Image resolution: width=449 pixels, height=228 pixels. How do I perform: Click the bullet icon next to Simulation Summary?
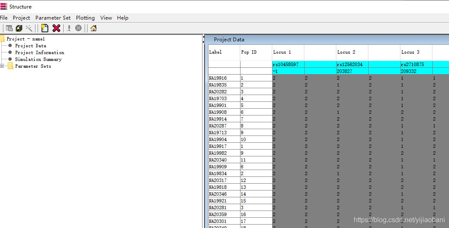[x=10, y=59]
